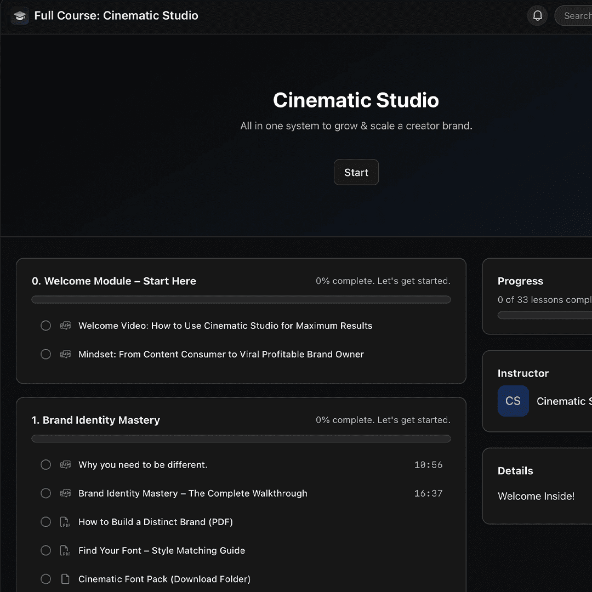Open notifications via the bell icon

(537, 15)
